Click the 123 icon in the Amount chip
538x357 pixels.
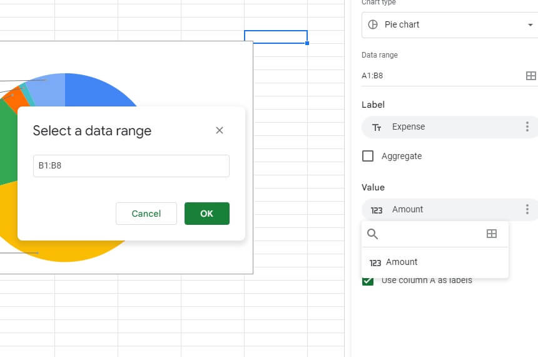point(377,210)
